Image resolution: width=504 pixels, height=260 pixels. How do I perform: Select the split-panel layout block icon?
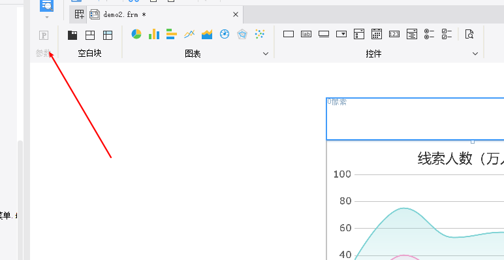click(x=90, y=35)
